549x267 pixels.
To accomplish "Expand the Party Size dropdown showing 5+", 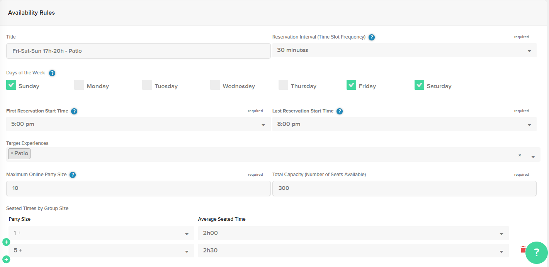I will point(187,250).
